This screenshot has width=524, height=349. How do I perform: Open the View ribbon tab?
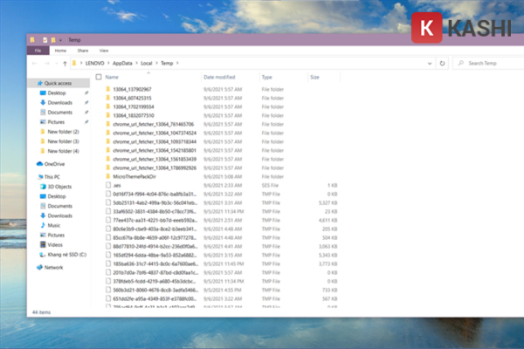pyautogui.click(x=104, y=51)
